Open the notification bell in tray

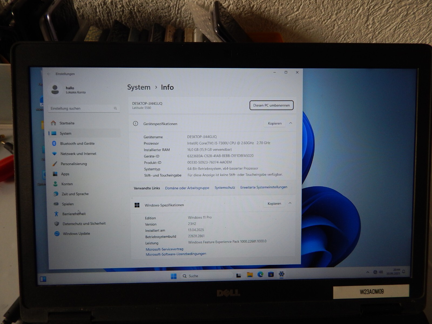pyautogui.click(x=404, y=272)
